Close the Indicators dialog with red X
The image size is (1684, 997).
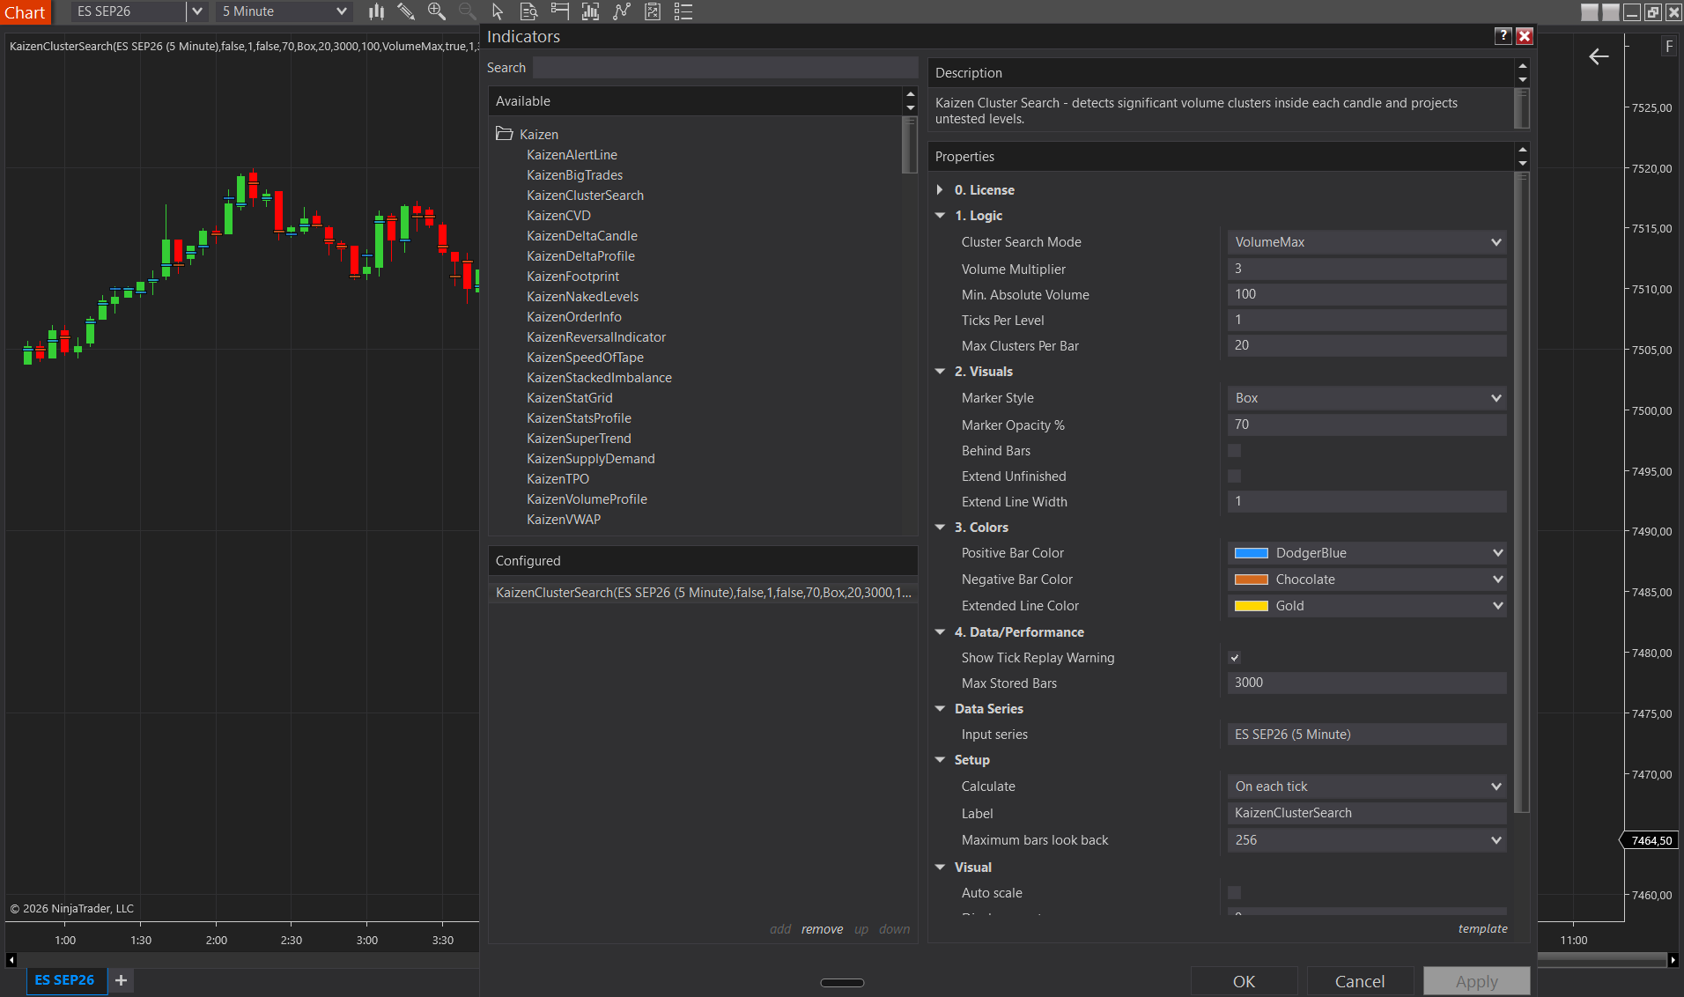pos(1525,35)
